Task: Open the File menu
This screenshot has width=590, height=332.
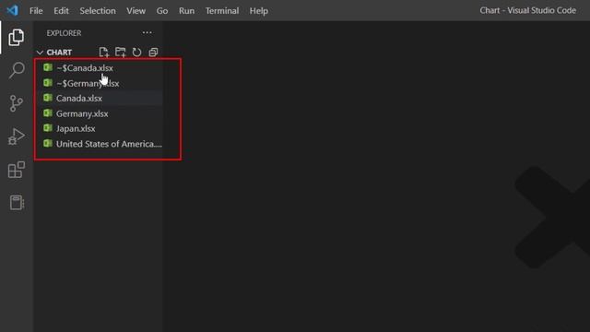Action: click(x=36, y=10)
